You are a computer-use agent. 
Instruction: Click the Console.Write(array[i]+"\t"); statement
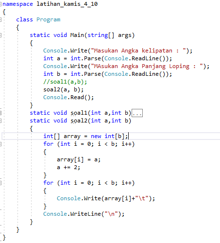(x=106, y=198)
